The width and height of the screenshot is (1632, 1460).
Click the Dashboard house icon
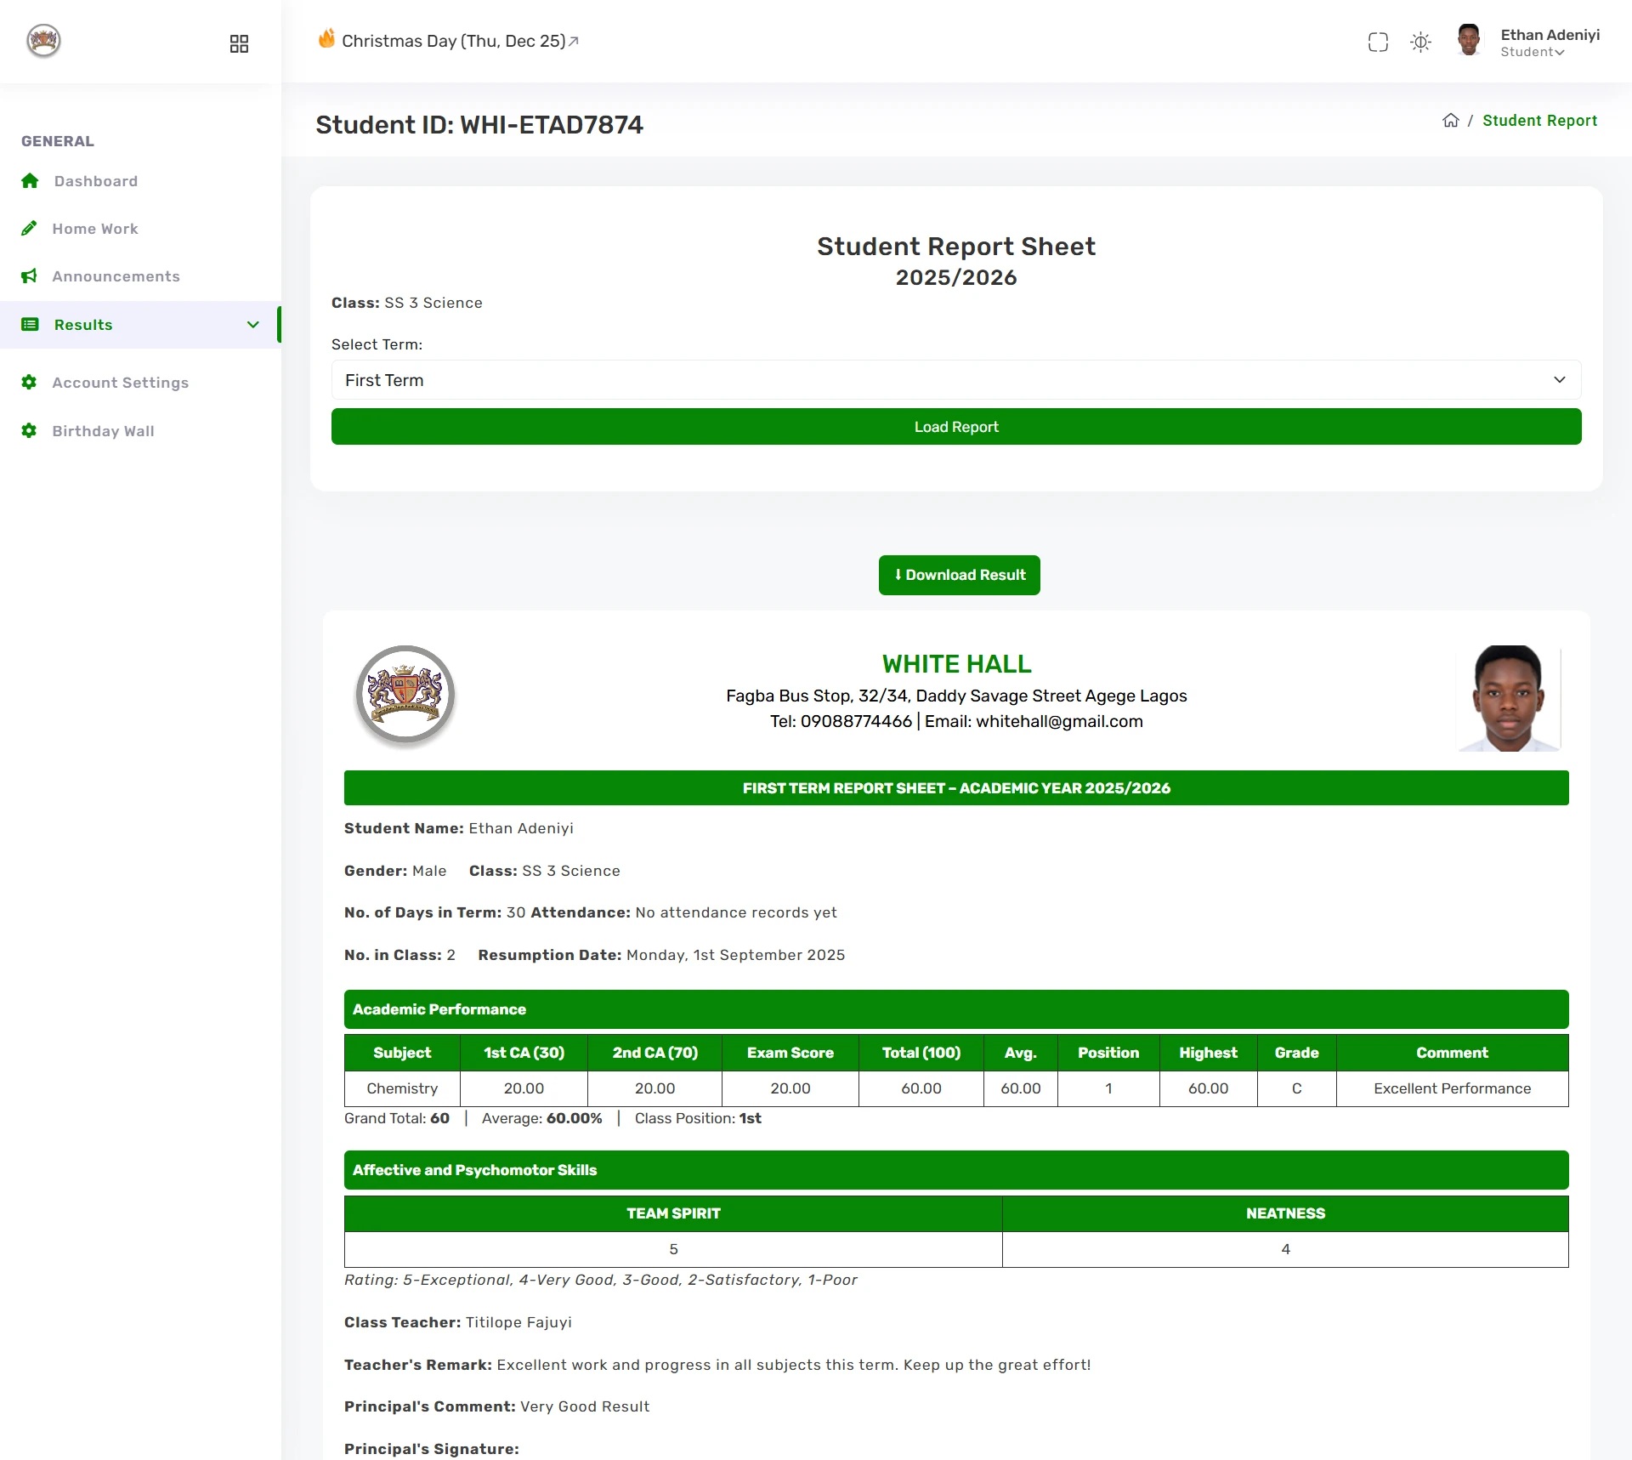pyautogui.click(x=30, y=180)
